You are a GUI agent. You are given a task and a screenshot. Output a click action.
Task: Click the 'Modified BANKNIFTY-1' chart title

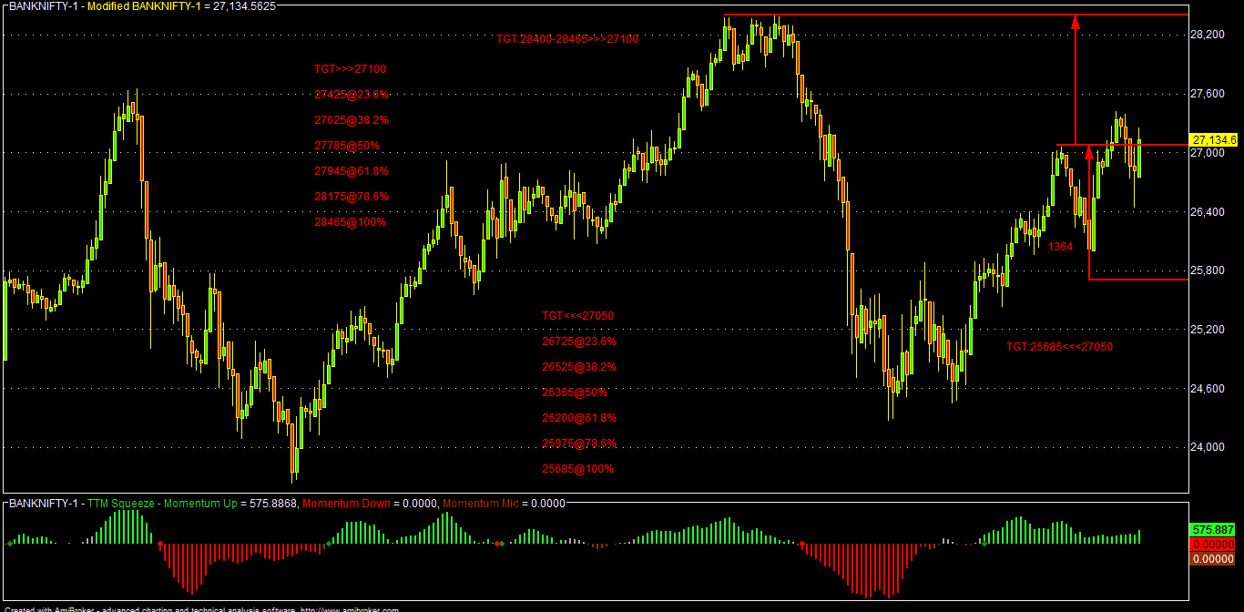click(x=143, y=5)
